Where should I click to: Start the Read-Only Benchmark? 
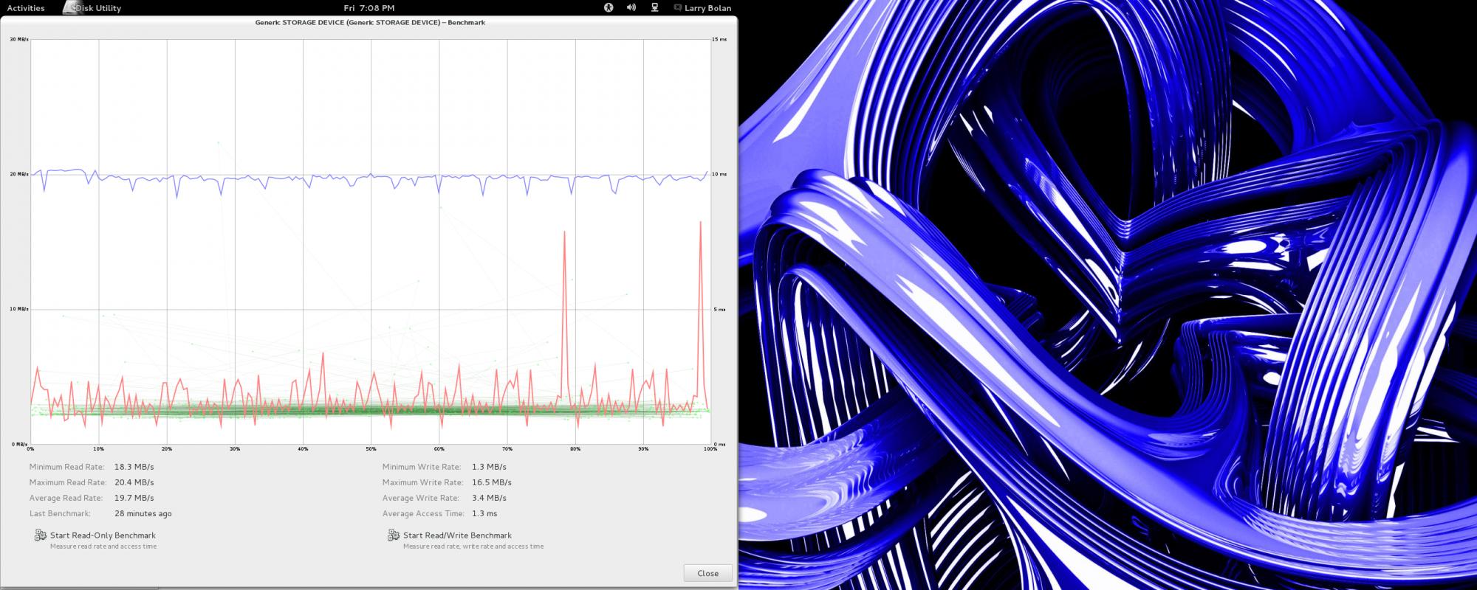103,535
